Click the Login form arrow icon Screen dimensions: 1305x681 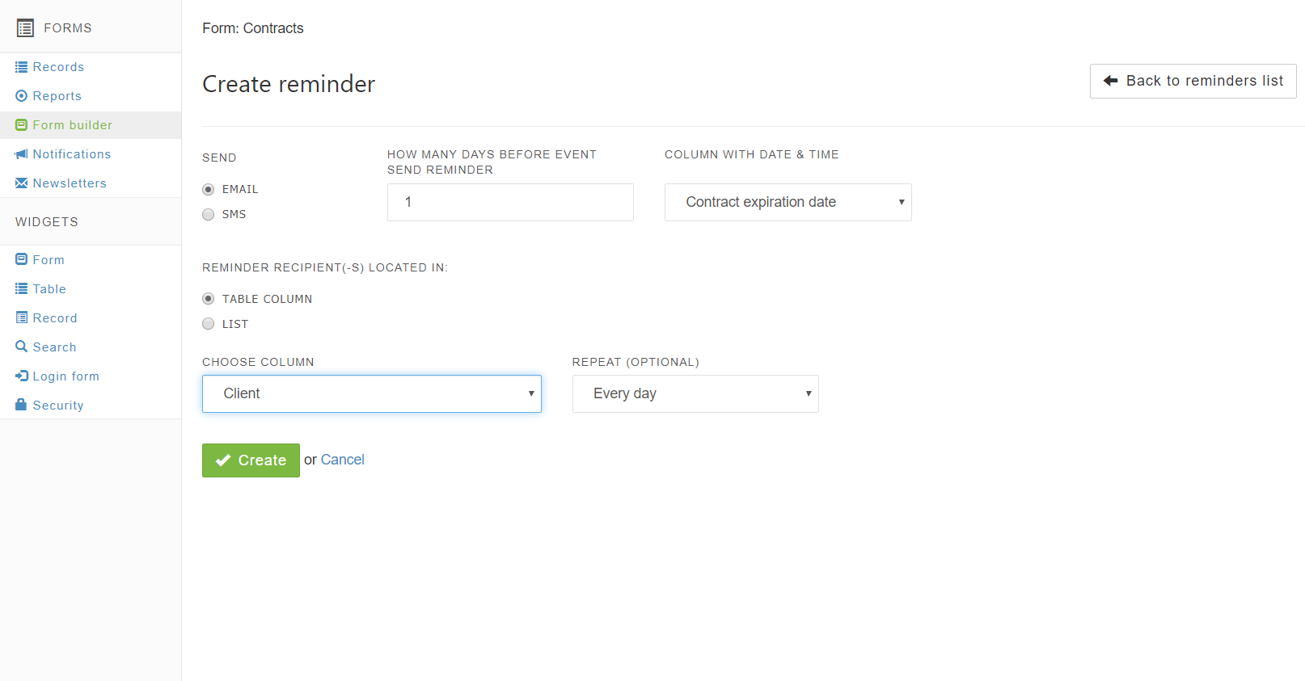coord(21,376)
